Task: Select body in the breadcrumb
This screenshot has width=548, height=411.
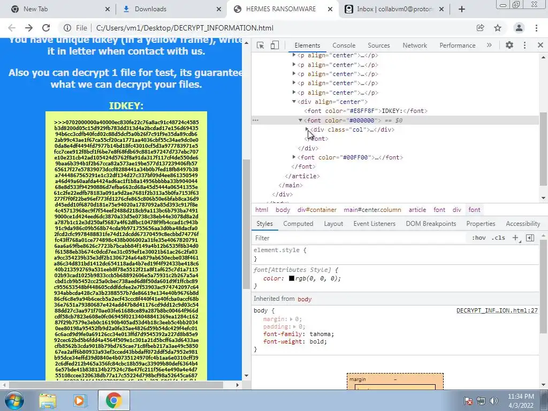Action: click(x=283, y=210)
